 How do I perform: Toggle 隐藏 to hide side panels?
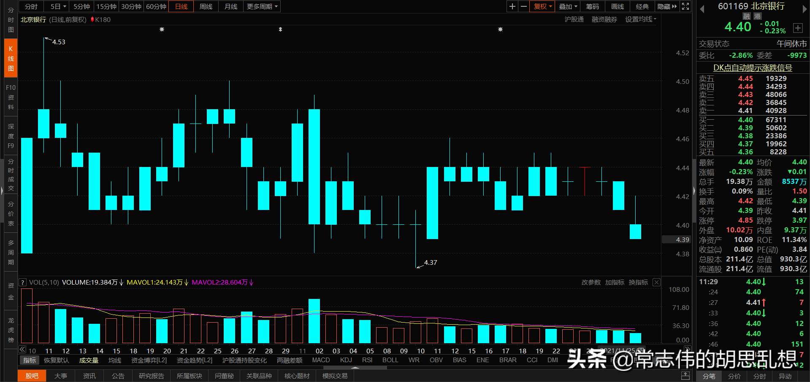pyautogui.click(x=664, y=6)
